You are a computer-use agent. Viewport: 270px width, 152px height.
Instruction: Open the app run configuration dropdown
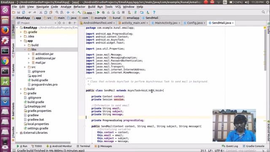pos(89,12)
